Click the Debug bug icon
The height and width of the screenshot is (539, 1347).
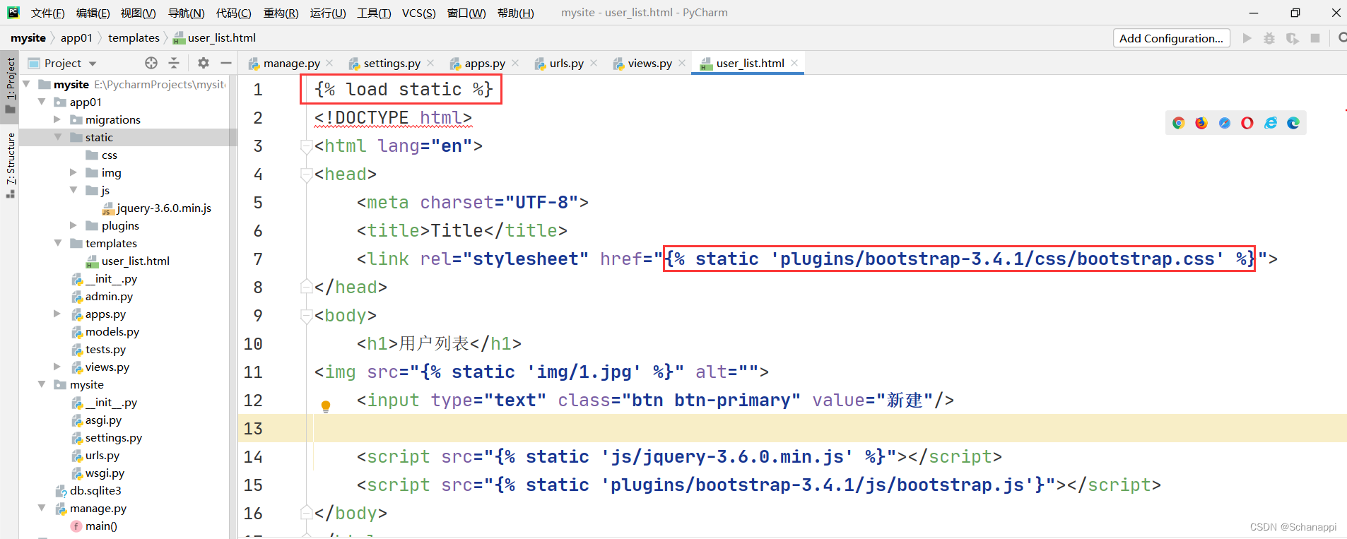pos(1269,38)
